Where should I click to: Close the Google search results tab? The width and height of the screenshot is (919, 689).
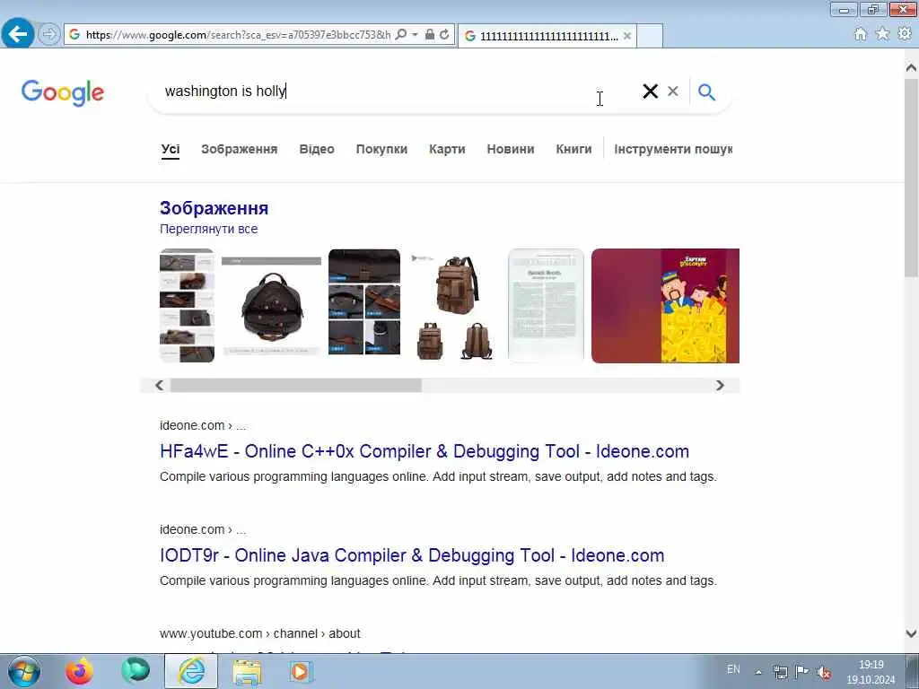click(x=627, y=36)
